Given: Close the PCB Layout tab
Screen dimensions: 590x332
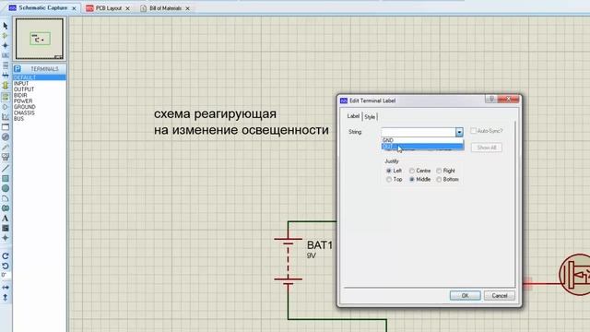Looking at the screenshot, I should [x=127, y=8].
